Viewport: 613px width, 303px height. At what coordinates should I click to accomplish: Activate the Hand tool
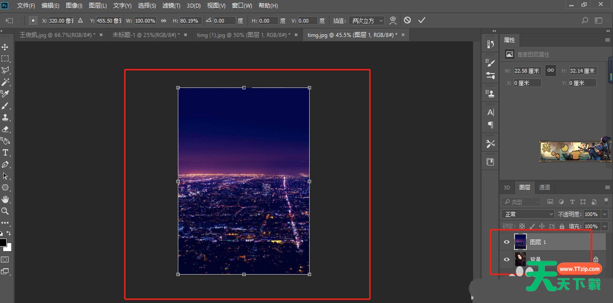(5, 199)
